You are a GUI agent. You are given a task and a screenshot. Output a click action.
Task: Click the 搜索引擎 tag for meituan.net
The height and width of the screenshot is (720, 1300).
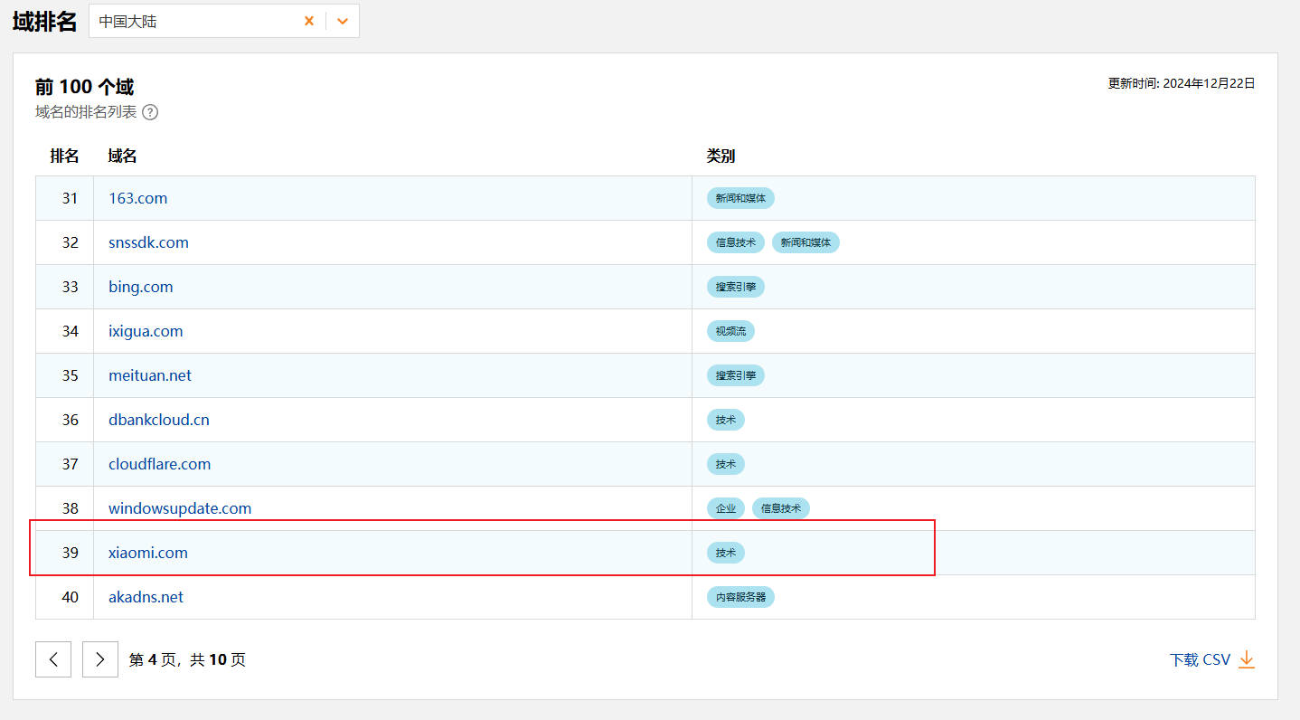coord(735,375)
